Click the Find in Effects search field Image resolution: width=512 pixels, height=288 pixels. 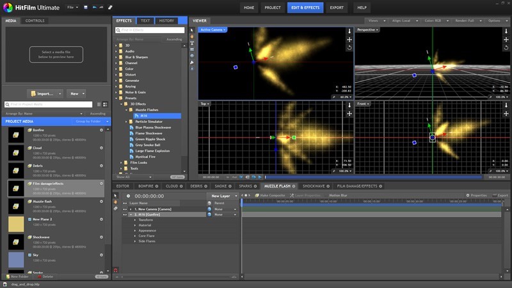click(150, 30)
